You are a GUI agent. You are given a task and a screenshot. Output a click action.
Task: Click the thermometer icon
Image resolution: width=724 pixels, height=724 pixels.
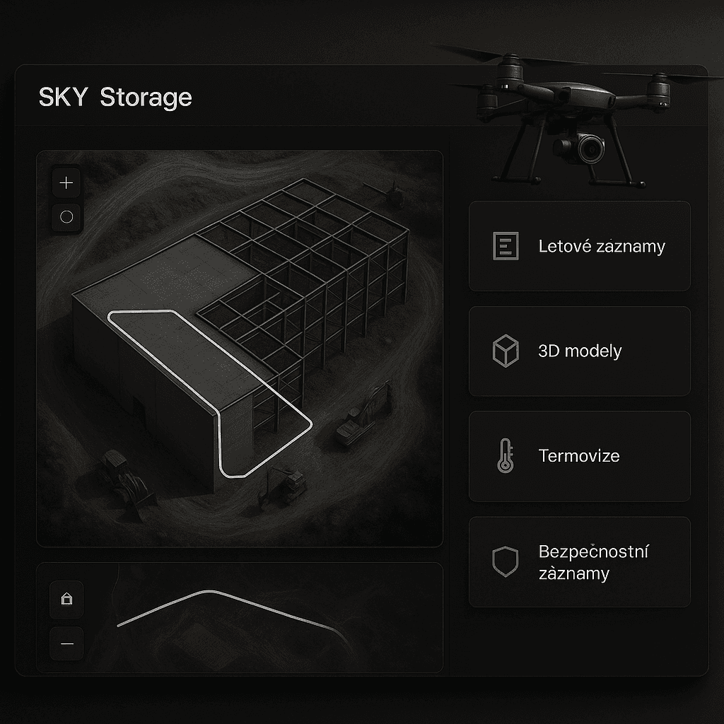(x=506, y=456)
